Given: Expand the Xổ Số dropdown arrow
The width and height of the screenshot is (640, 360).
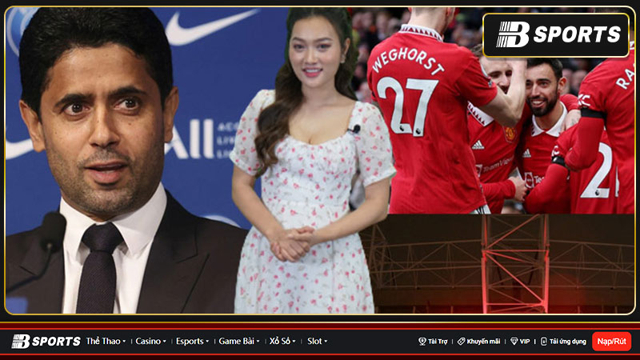Looking at the screenshot, I should click(x=294, y=342).
